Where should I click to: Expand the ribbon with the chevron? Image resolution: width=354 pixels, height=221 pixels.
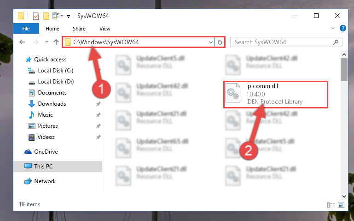[332, 28]
